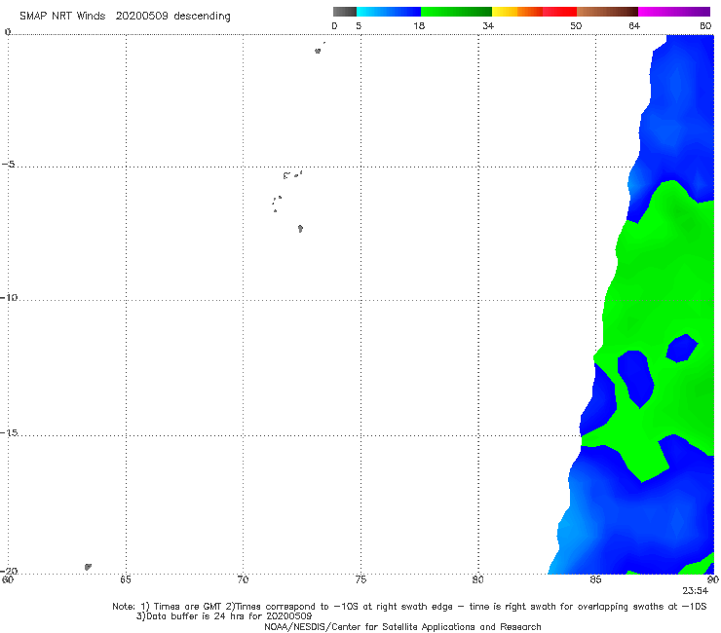The image size is (721, 633).
Task: Click the large blue patch inside green wind area
Action: pyautogui.click(x=635, y=379)
